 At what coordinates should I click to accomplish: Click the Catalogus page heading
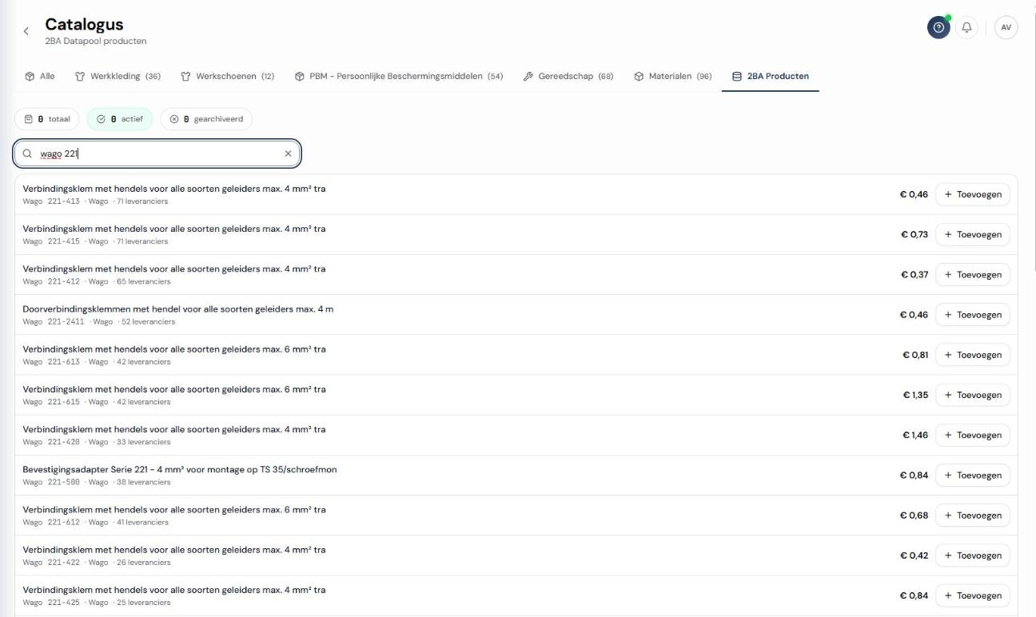(84, 25)
